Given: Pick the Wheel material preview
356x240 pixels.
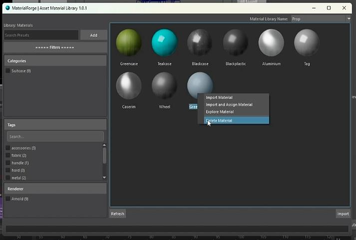Looking at the screenshot, I should (x=164, y=85).
